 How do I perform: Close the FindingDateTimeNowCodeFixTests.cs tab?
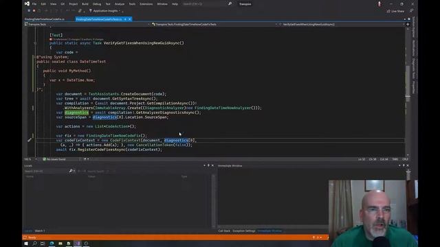pos(130,19)
